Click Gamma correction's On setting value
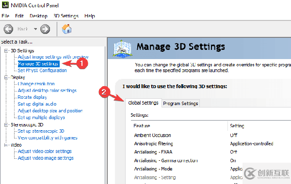 tap(233, 160)
